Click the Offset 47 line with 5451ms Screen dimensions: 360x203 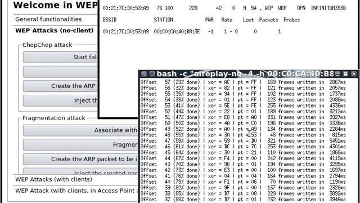(243, 141)
